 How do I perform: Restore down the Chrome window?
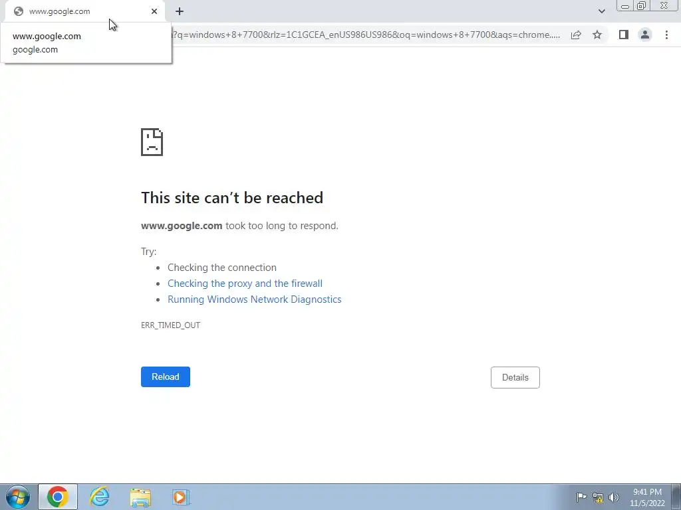[x=641, y=6]
